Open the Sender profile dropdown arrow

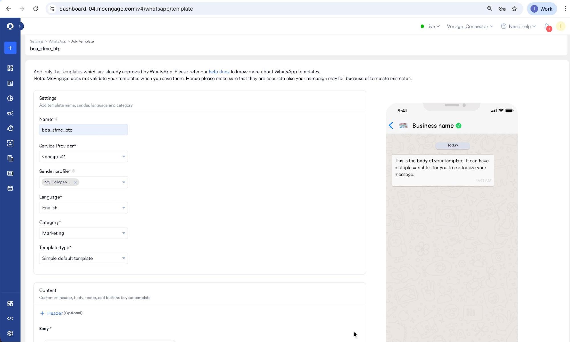[123, 182]
